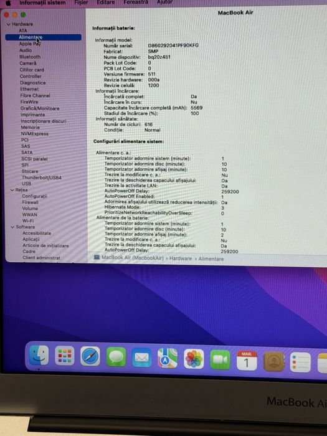Select SPI in the sidebar

point(25,165)
